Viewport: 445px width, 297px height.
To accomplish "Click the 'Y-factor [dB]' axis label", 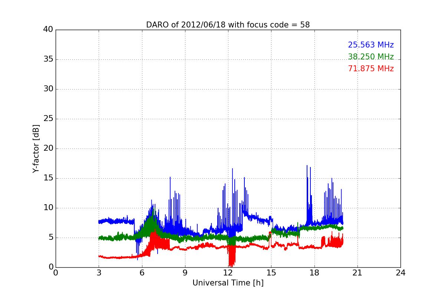I will pyautogui.click(x=36, y=148).
